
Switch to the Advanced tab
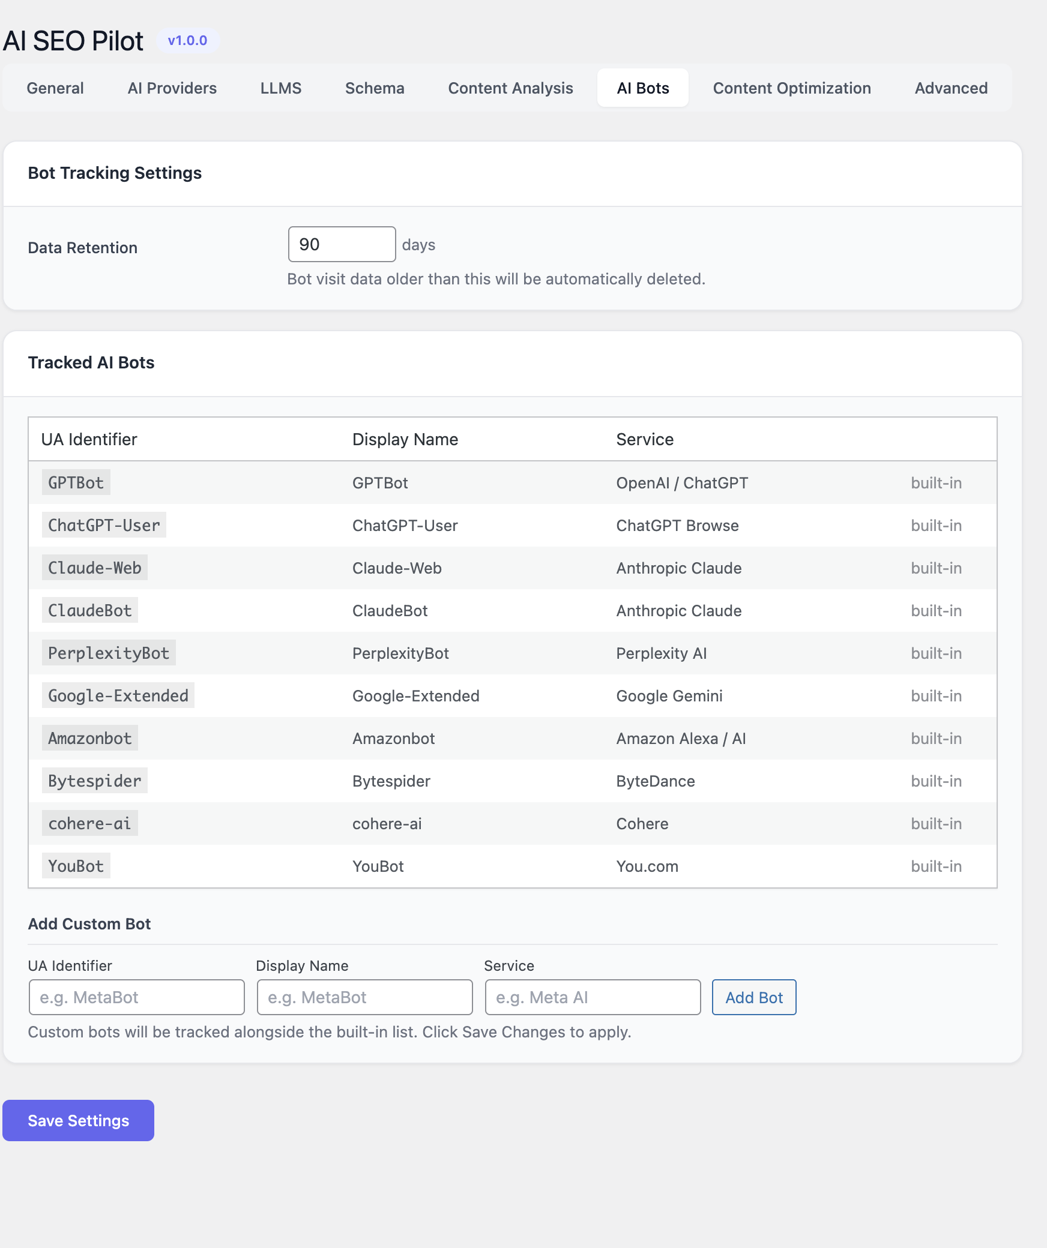tap(951, 88)
